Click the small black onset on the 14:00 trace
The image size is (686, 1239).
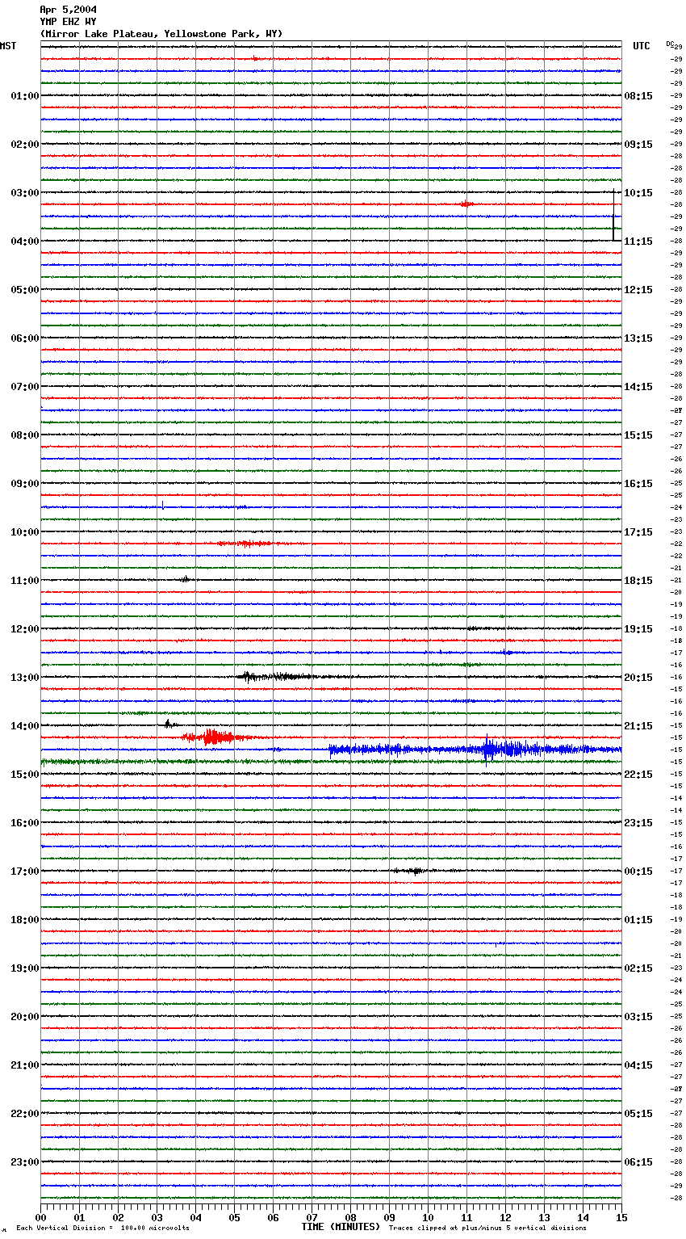click(168, 724)
